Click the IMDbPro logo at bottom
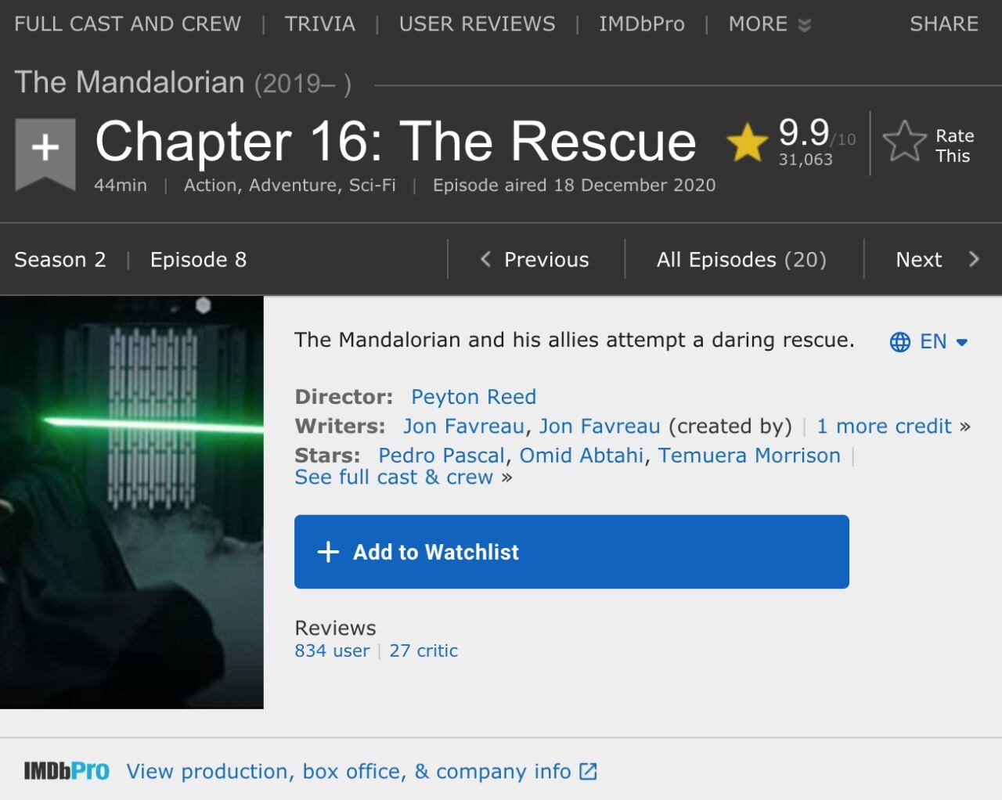The width and height of the screenshot is (1002, 800). (67, 771)
